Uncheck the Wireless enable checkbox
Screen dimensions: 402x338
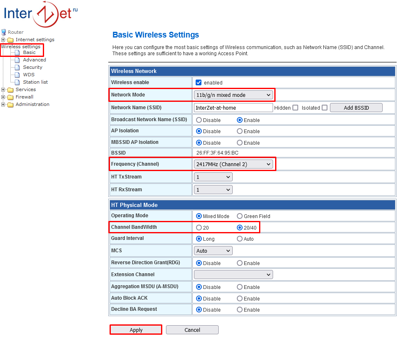199,82
